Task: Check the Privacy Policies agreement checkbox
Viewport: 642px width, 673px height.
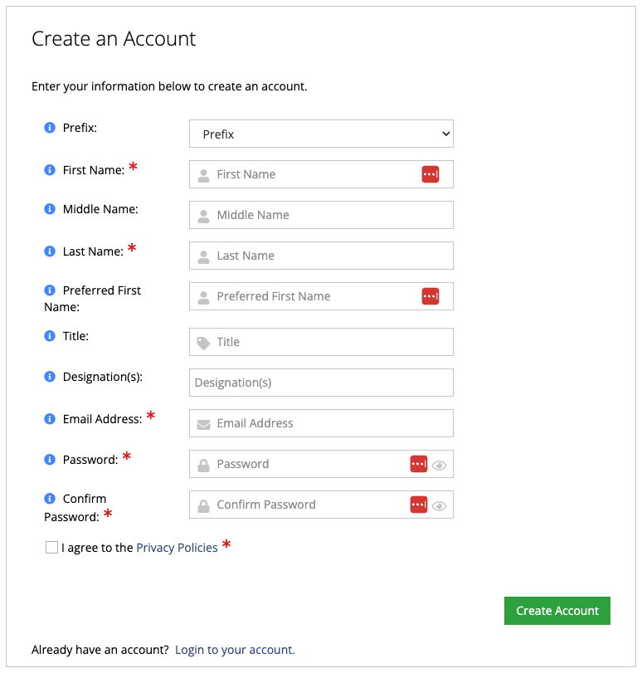Action: tap(52, 548)
